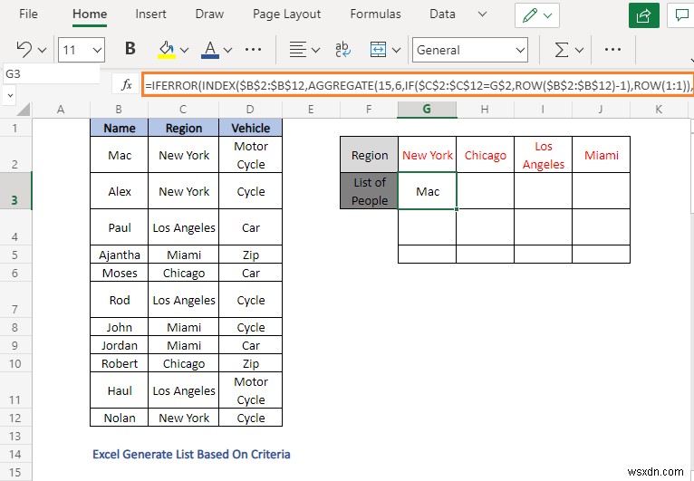Viewport: 694px width, 481px height.
Task: Select the red Chicago header cell
Action: pyautogui.click(x=485, y=155)
